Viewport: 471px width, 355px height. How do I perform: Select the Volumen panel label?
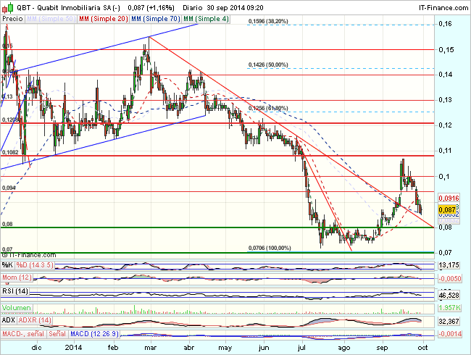click(17, 308)
